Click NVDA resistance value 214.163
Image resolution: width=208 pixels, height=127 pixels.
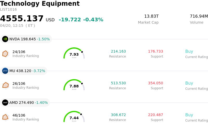(118, 52)
